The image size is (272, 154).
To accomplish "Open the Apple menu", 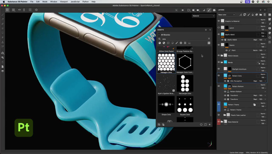I will [x=4, y=2].
